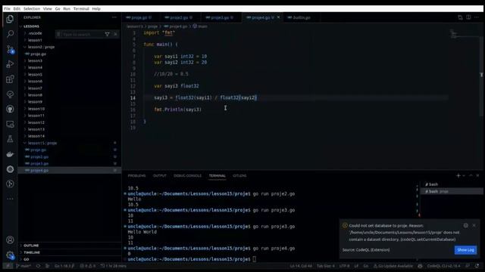This screenshot has width=485, height=272.
Task: Open the Remote Explorer view
Action: [x=10, y=124]
